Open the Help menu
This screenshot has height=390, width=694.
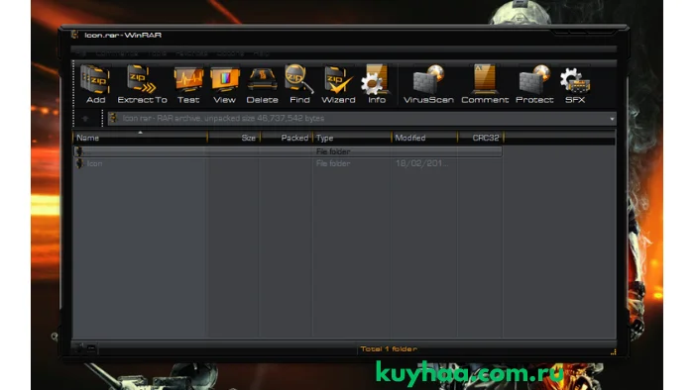point(261,53)
